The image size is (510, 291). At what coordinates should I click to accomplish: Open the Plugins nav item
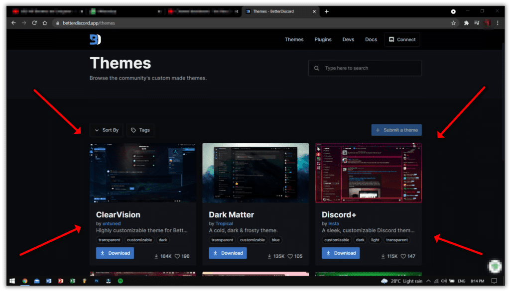[323, 40]
